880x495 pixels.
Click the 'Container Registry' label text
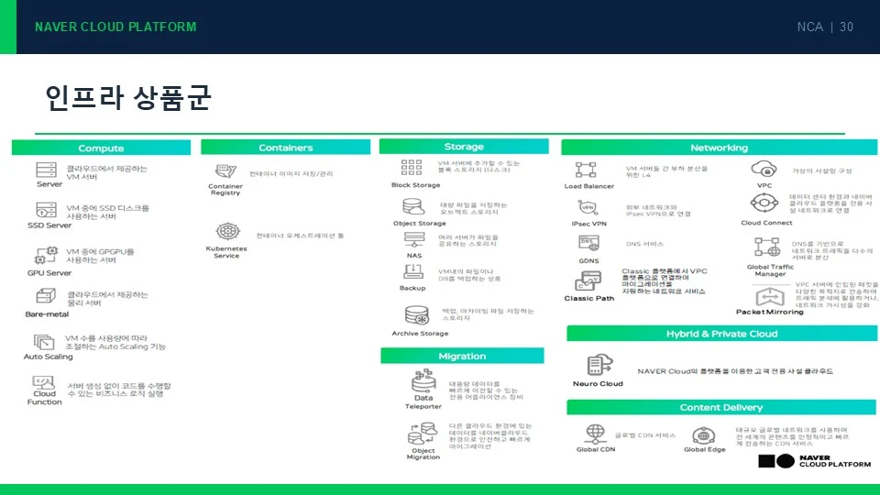(x=225, y=189)
